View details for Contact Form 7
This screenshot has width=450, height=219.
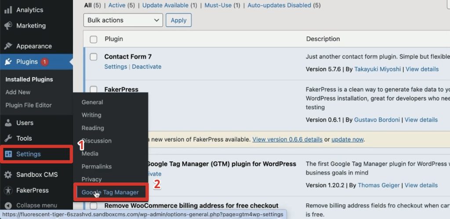coord(422,69)
